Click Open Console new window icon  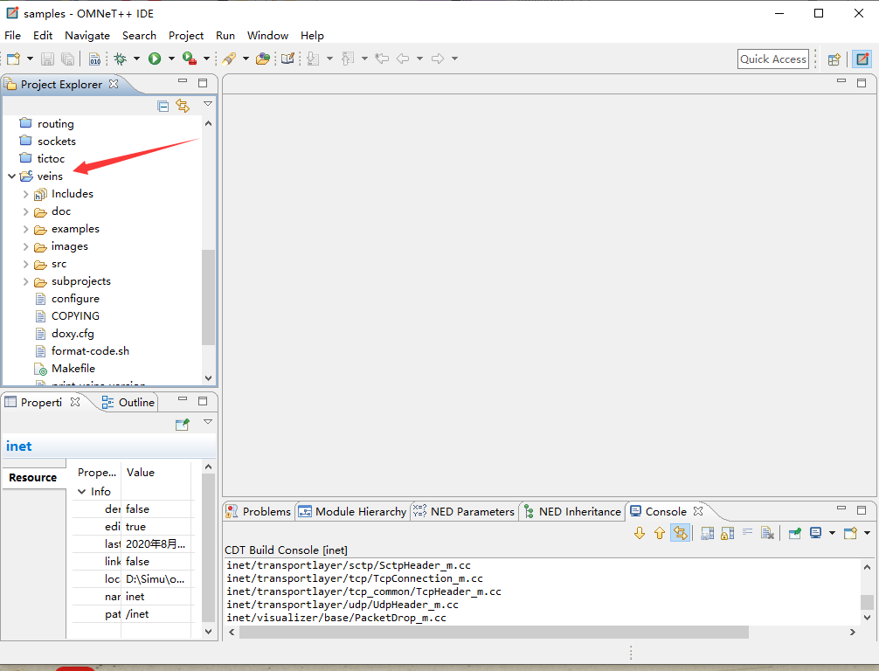(850, 533)
